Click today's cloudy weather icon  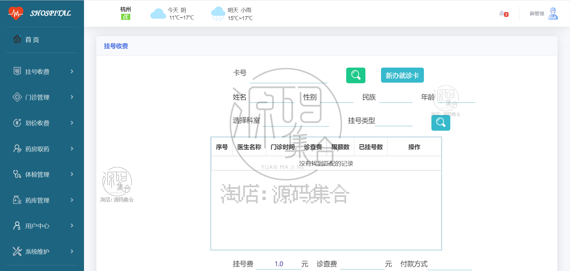point(158,14)
